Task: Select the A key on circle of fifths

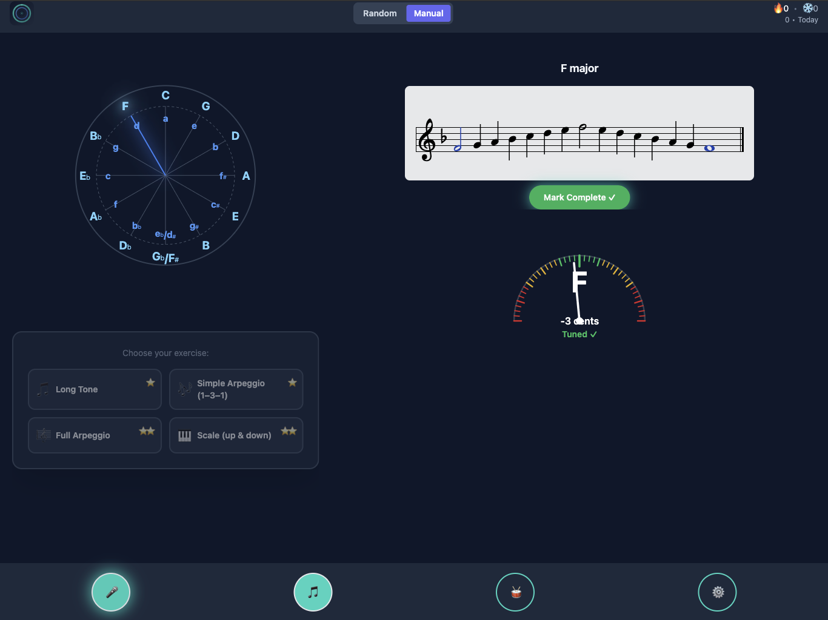Action: pyautogui.click(x=246, y=176)
